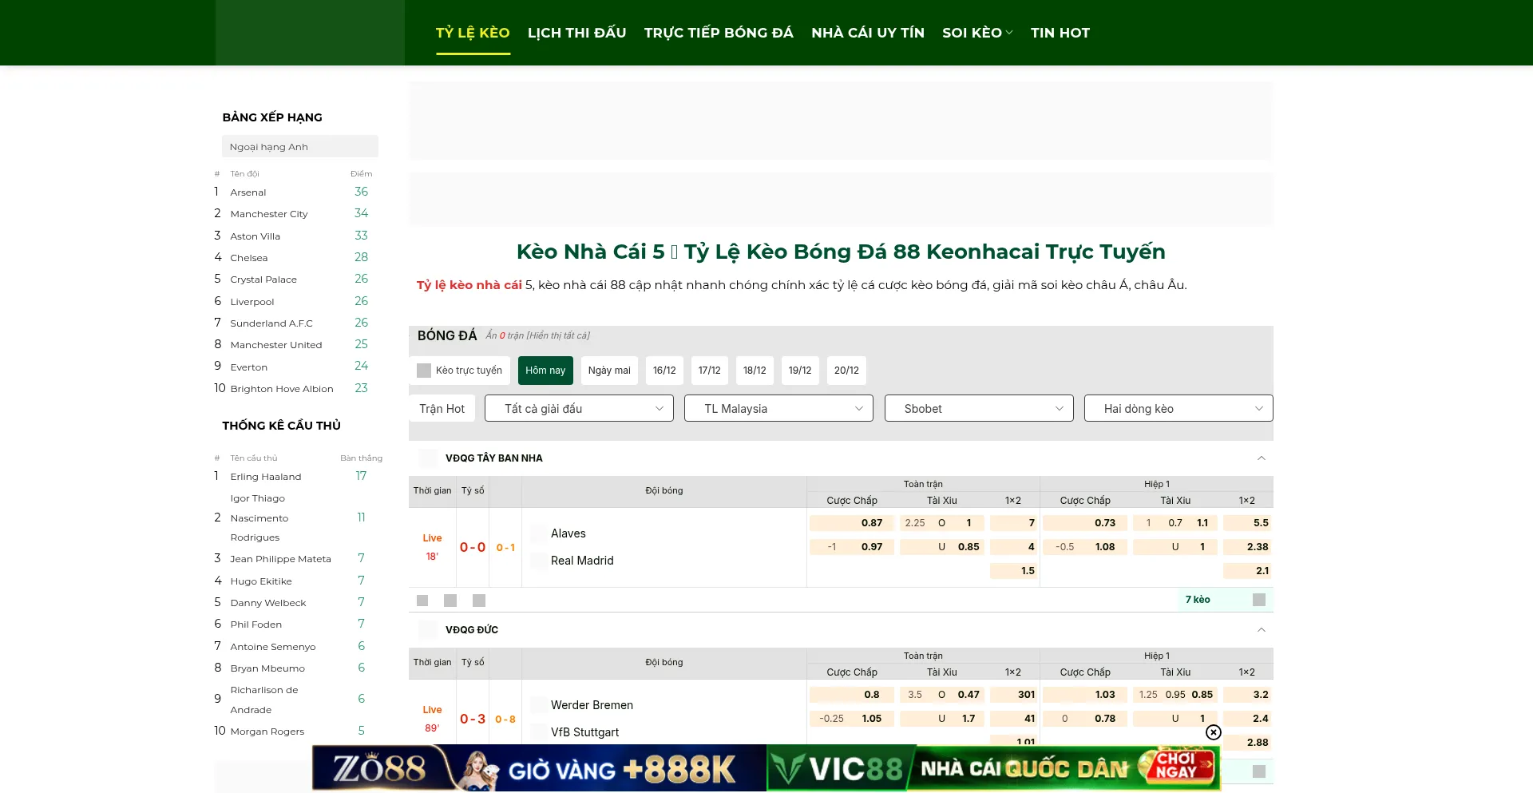Click the "7 kèo" expand icon on Alaves match

pos(1258,600)
